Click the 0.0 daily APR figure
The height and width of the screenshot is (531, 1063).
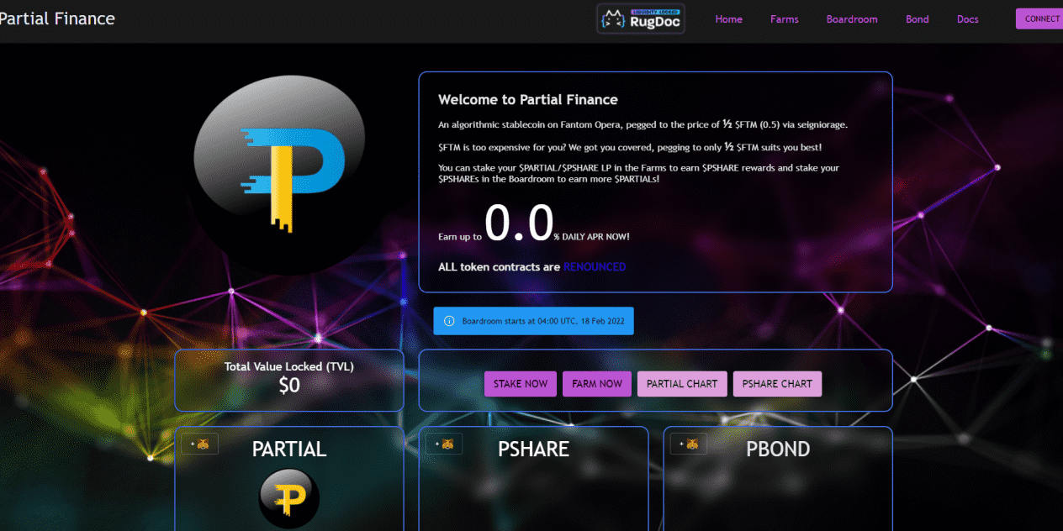[x=518, y=223]
